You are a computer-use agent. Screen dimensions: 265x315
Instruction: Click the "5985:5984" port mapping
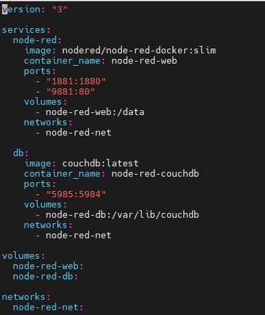pyautogui.click(x=76, y=194)
